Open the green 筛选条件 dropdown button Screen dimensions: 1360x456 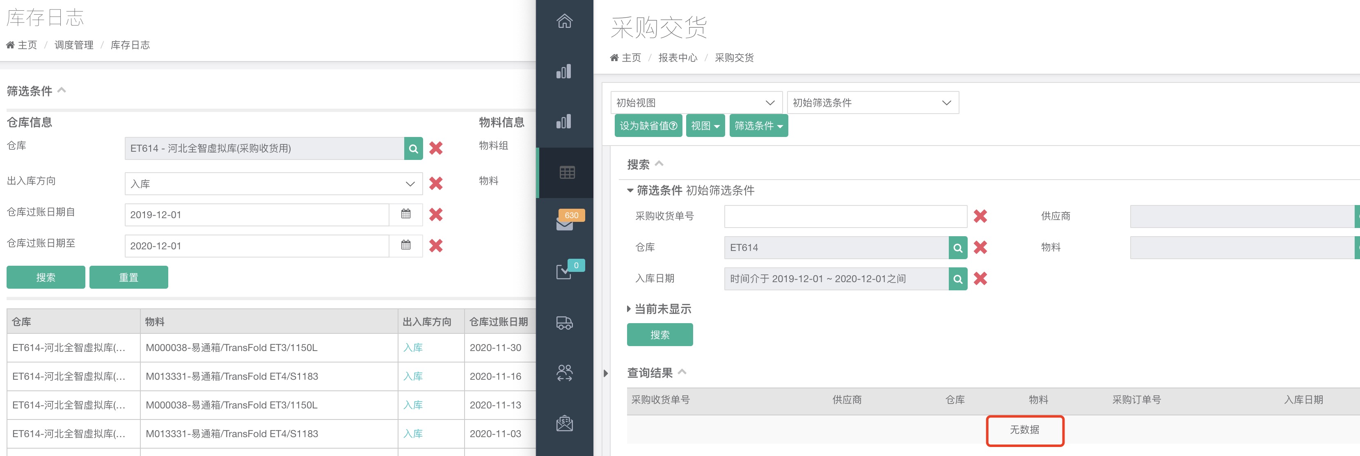click(759, 125)
